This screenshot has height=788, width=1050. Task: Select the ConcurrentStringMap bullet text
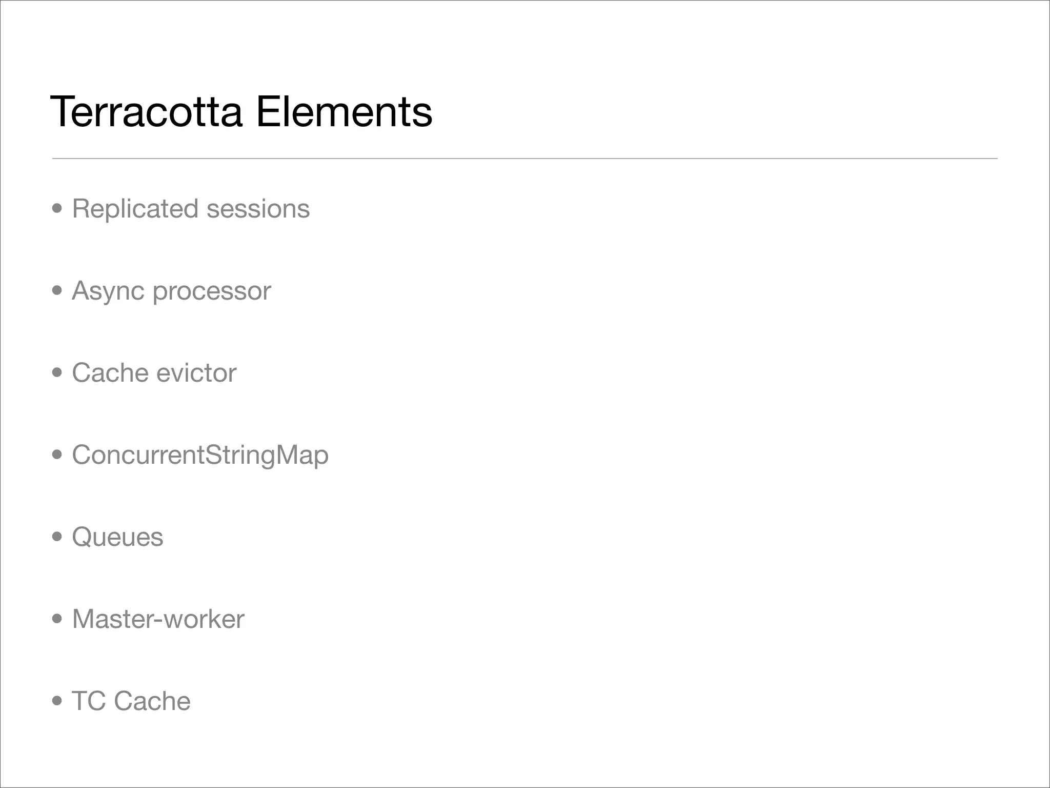[x=200, y=455]
